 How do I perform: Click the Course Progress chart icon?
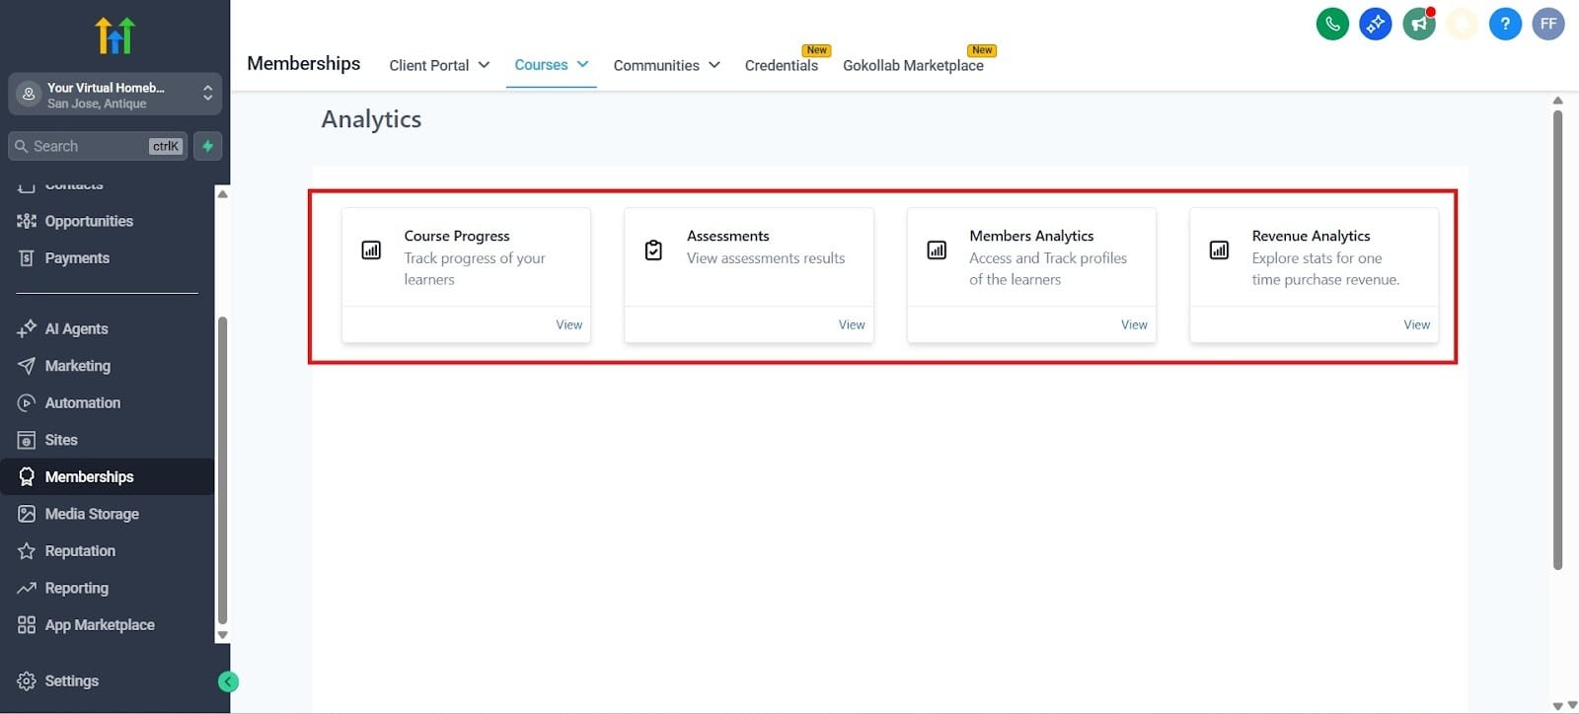click(371, 250)
